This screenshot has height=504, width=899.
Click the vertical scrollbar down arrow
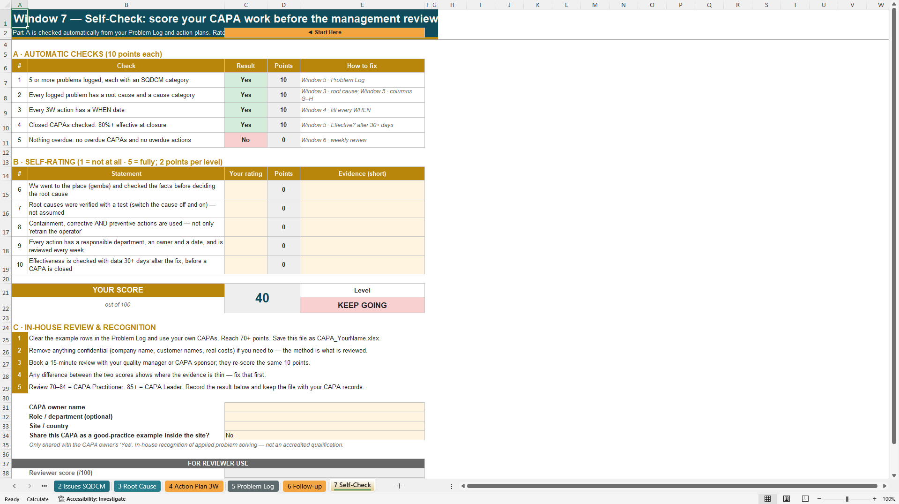(x=894, y=475)
